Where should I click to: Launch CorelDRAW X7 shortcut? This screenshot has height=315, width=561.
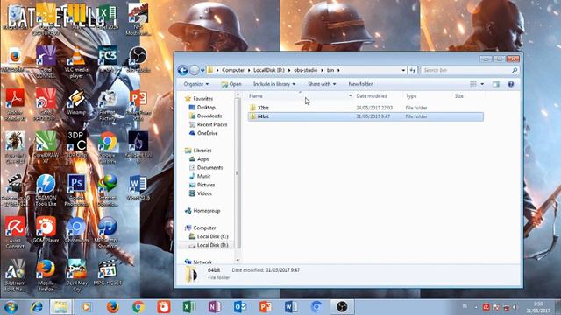coord(46,147)
